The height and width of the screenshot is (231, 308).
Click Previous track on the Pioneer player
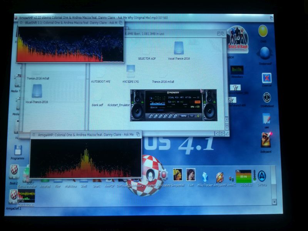pos(150,116)
